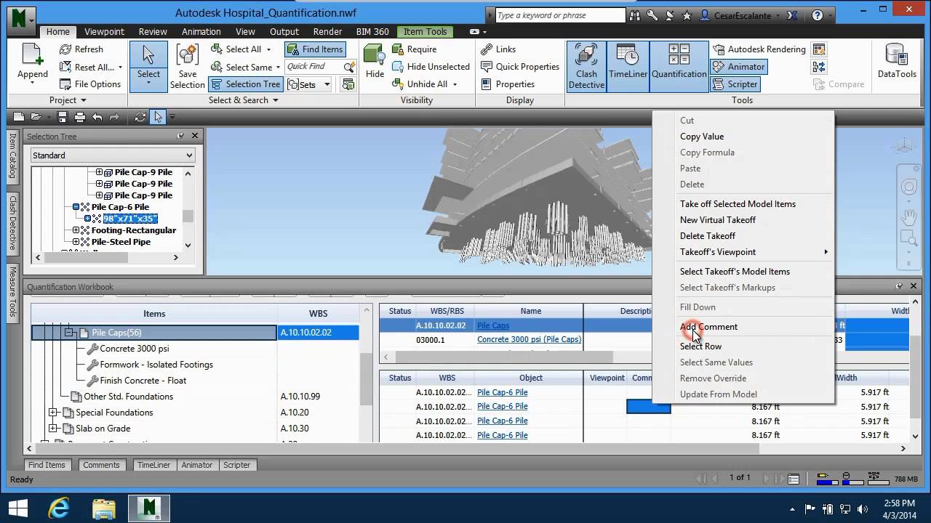Toggle the Selection Tree window
Screen dimensions: 931x523
tap(245, 84)
